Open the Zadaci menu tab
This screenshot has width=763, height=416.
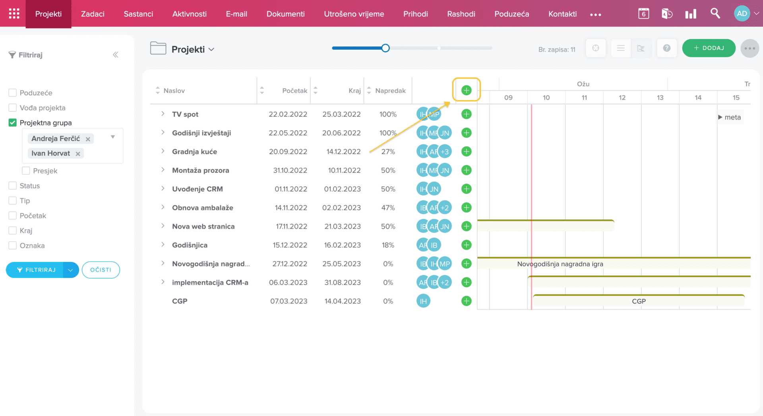point(93,14)
